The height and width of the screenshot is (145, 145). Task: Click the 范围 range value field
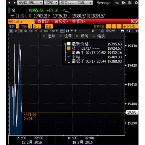(30, 27)
